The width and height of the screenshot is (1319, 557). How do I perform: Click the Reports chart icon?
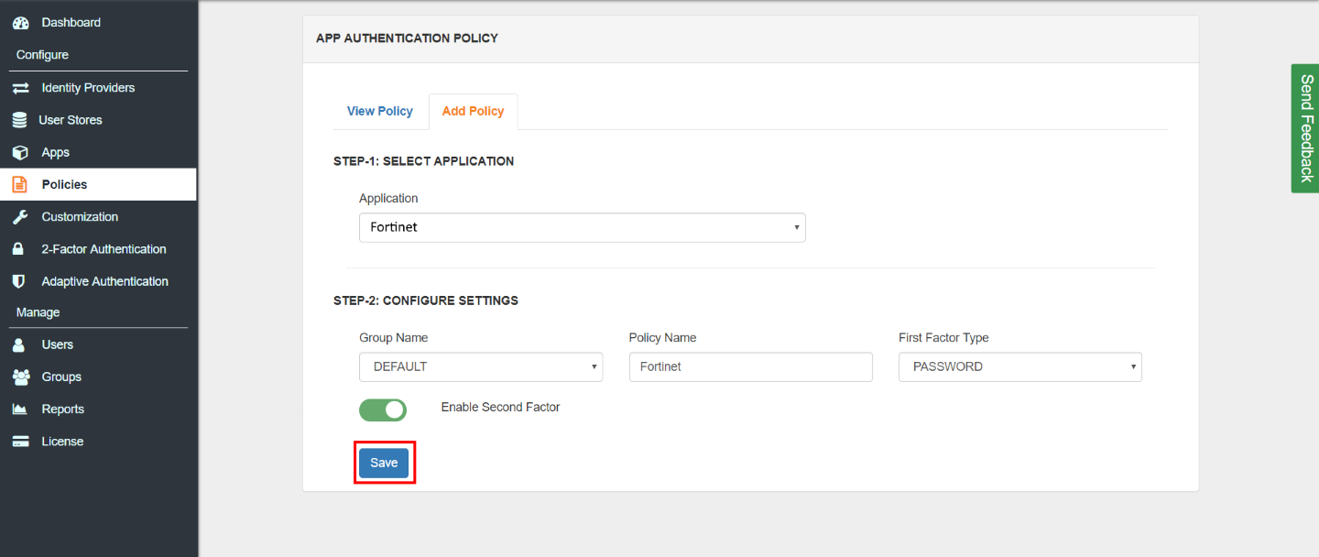point(20,410)
